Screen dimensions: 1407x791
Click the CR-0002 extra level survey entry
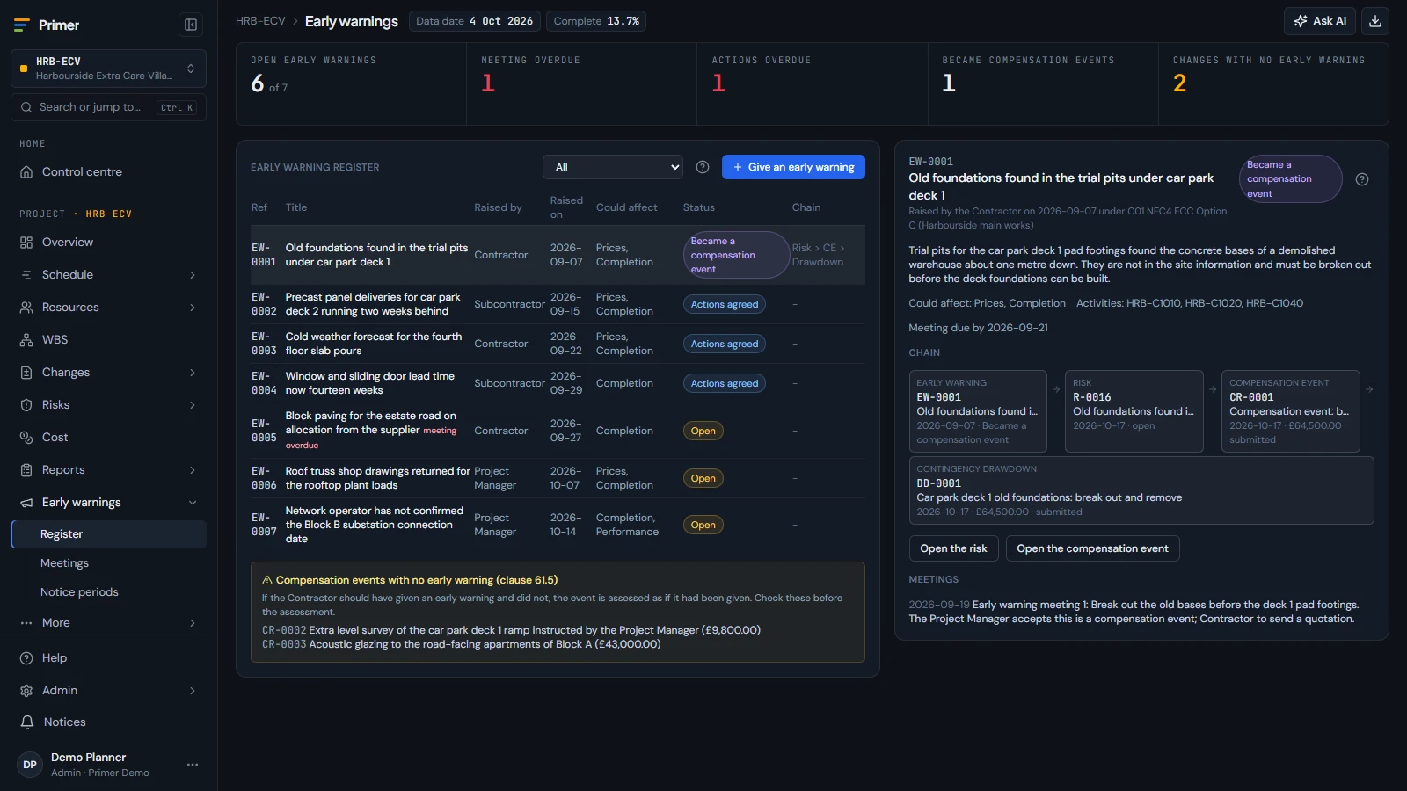511,630
